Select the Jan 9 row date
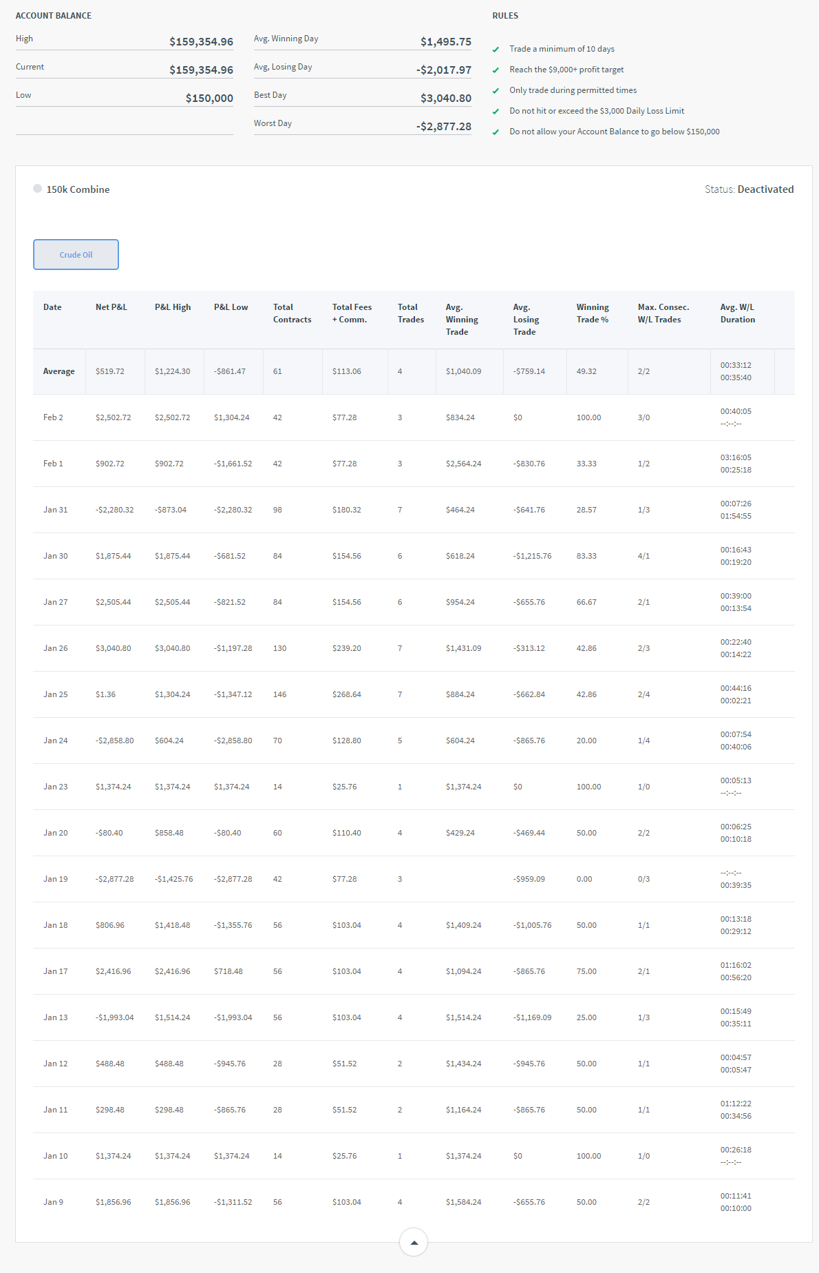The width and height of the screenshot is (819, 1273). 53,1202
